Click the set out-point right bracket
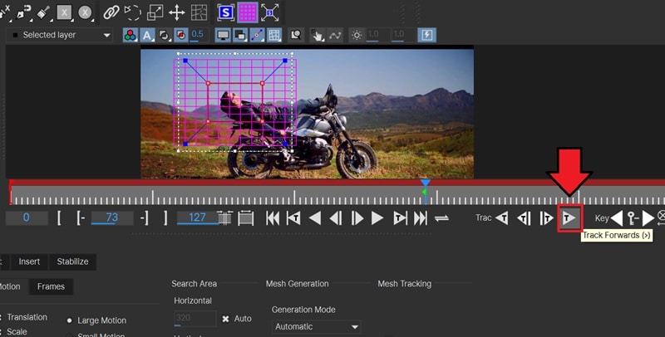Image resolution: width=665 pixels, height=337 pixels. (165, 218)
